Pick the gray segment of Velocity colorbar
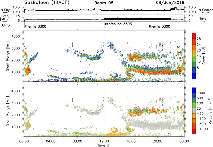Image resolution: width=213 pixels, height=147 pixels. [194, 111]
